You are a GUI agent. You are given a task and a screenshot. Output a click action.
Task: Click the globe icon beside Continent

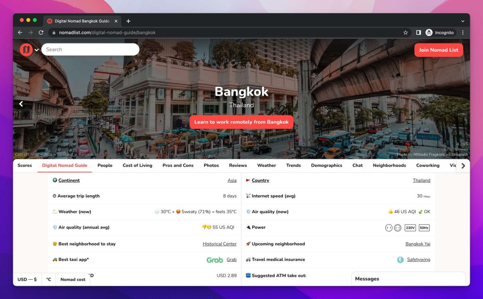pyautogui.click(x=55, y=180)
